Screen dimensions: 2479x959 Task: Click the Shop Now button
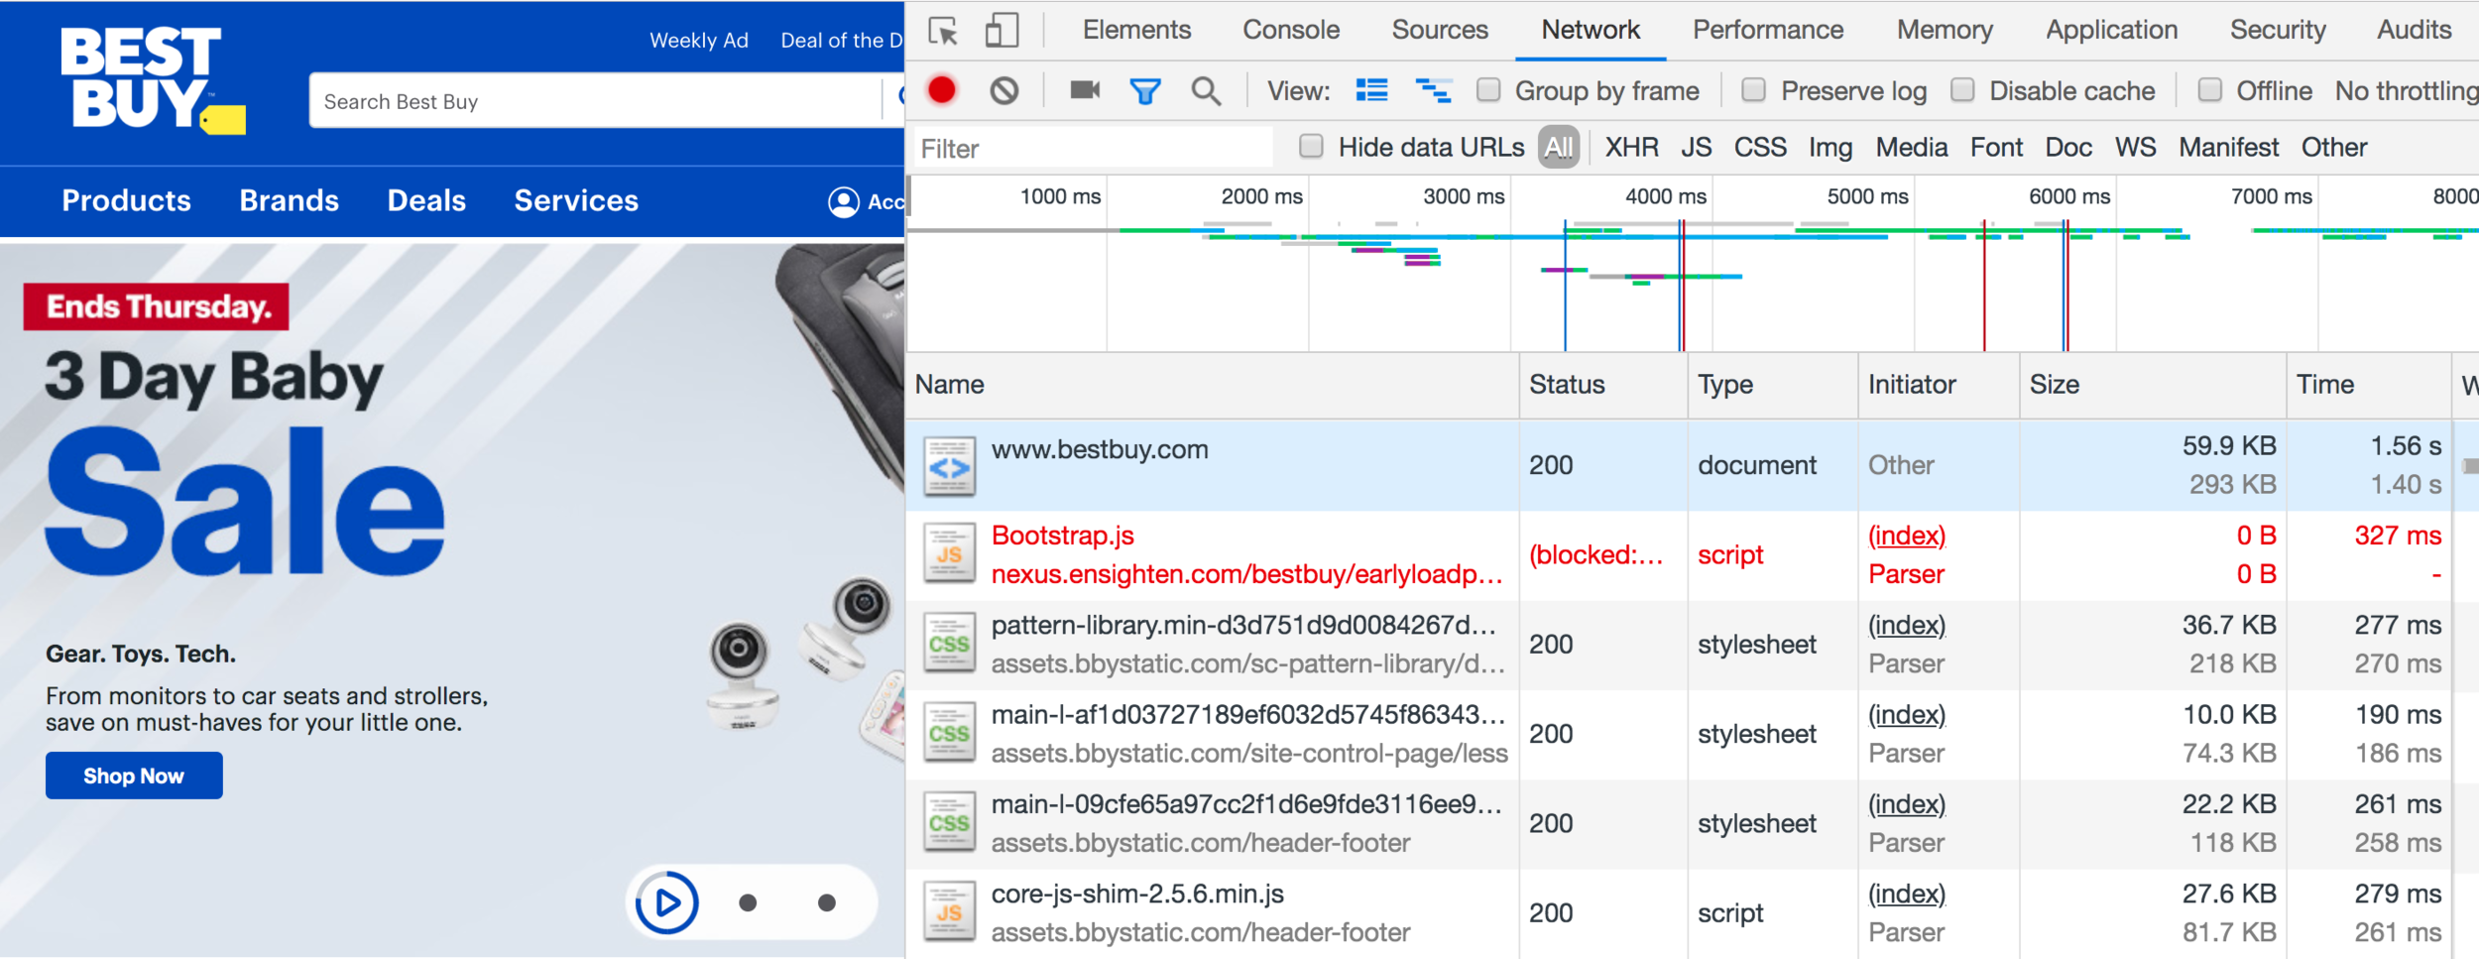click(x=134, y=776)
